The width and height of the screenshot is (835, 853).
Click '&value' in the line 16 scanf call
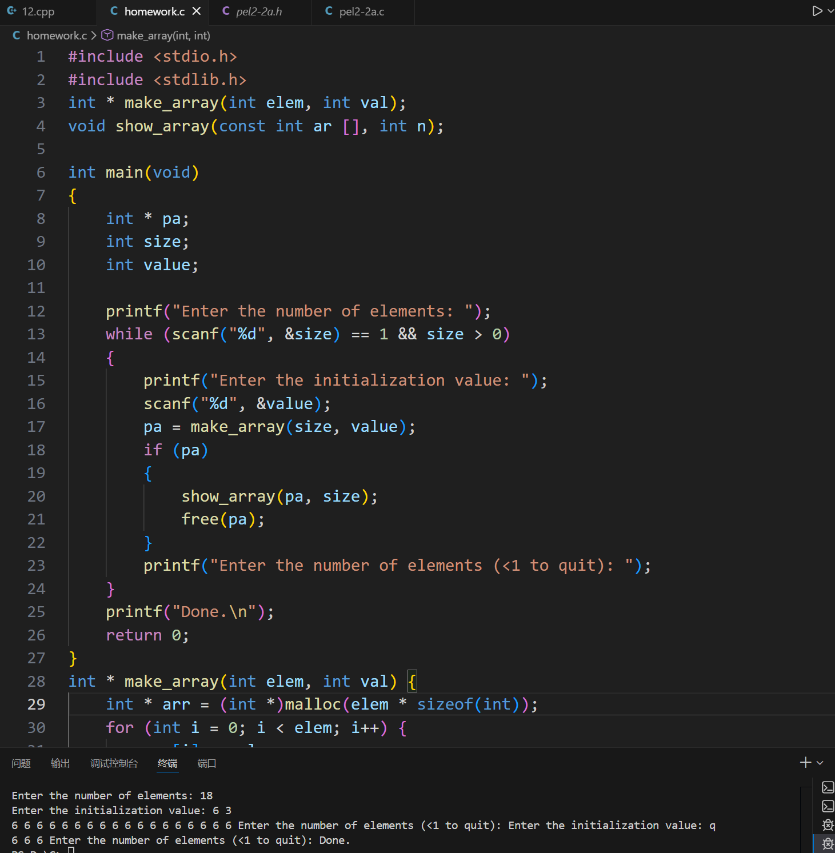(285, 404)
